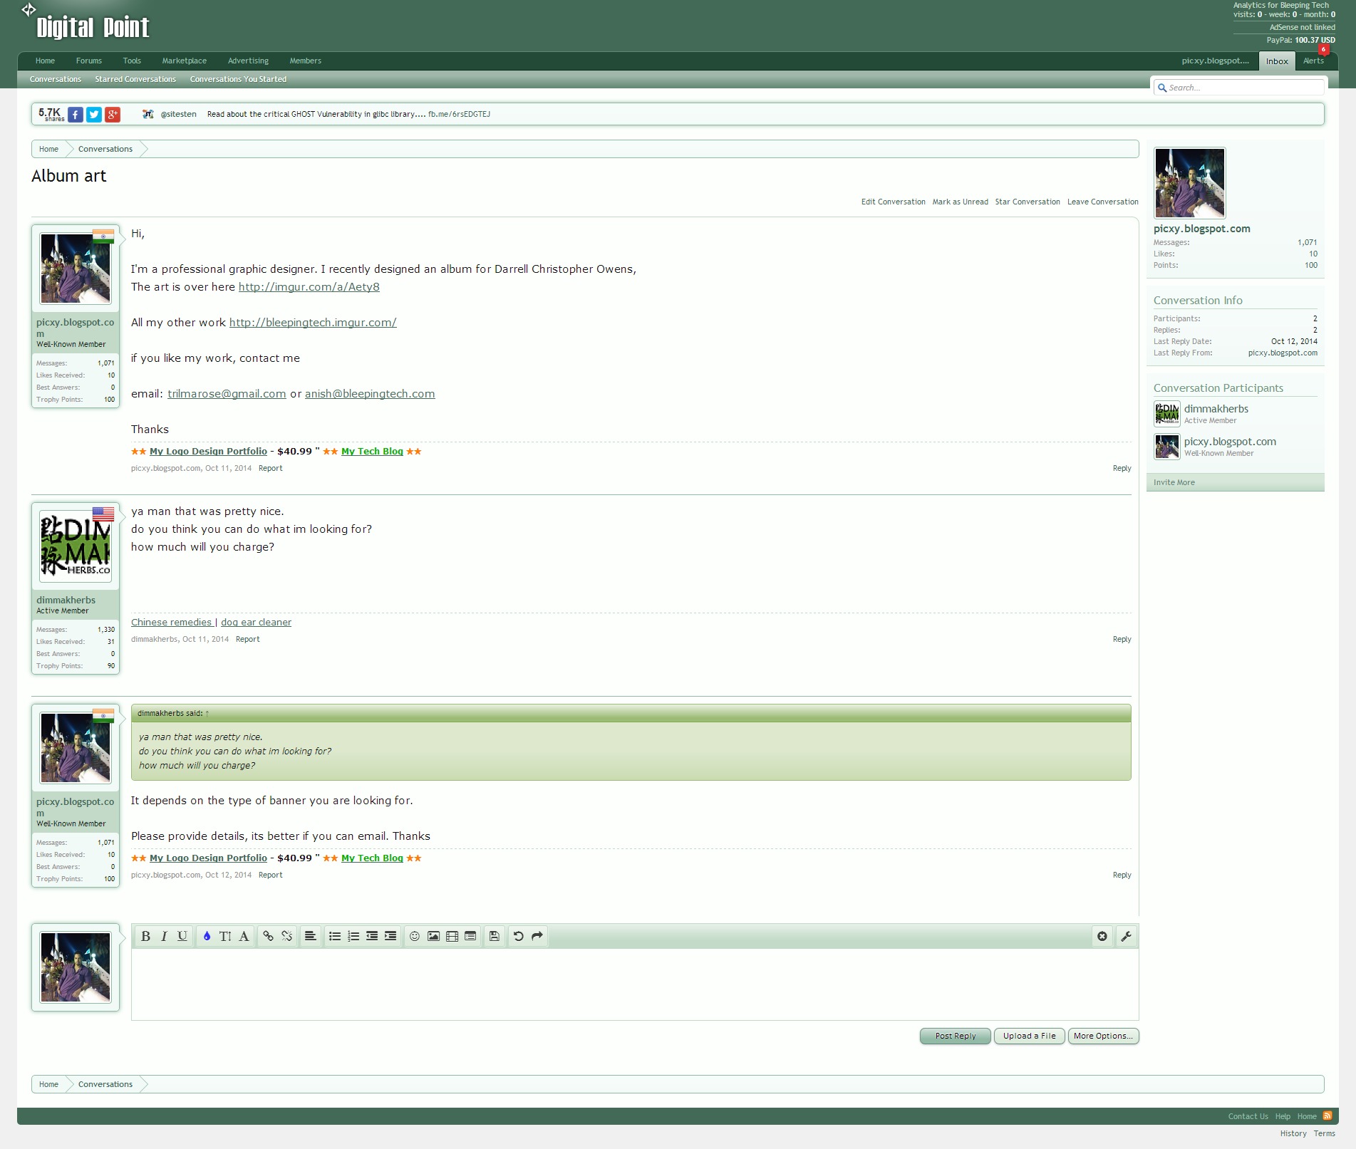
Task: Click Mark as Unread
Action: point(960,202)
